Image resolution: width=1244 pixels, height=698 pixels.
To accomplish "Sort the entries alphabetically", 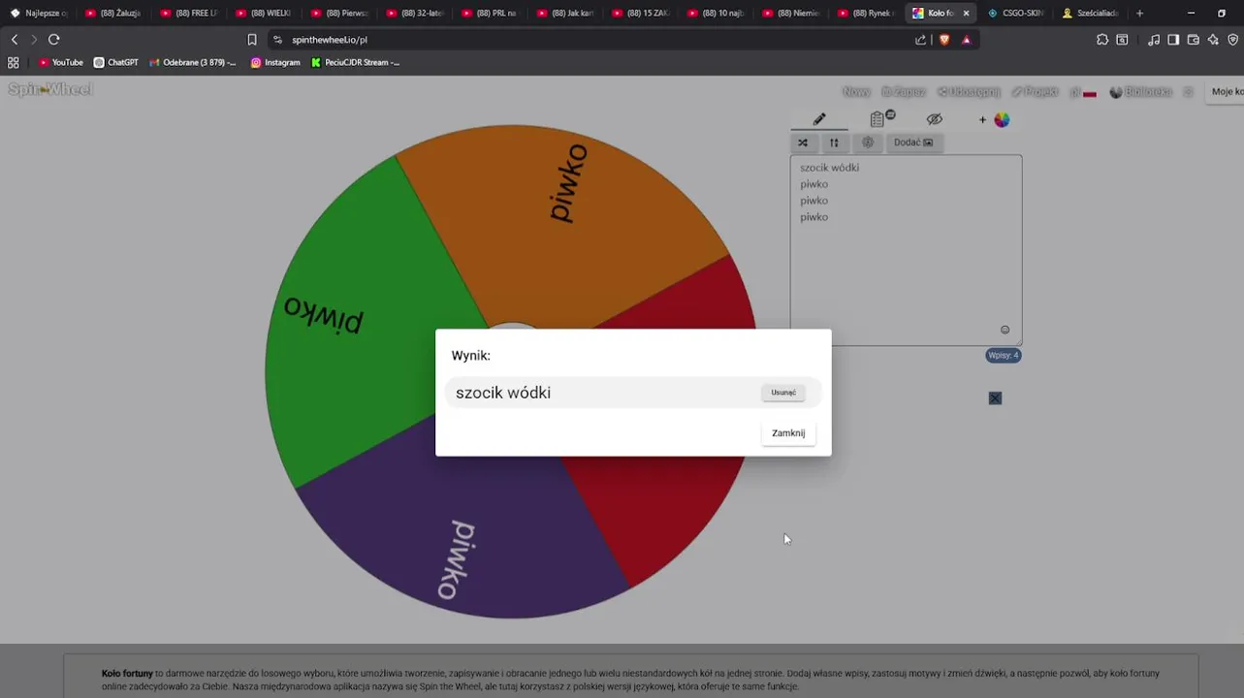I will pyautogui.click(x=834, y=143).
